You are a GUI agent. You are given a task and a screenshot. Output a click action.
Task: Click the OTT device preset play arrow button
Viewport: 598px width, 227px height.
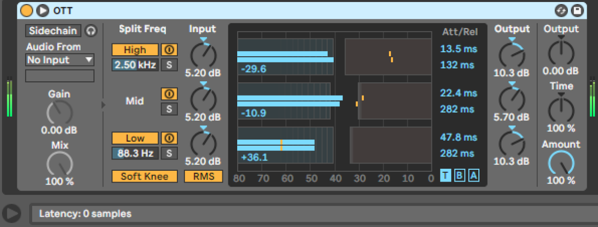[43, 11]
